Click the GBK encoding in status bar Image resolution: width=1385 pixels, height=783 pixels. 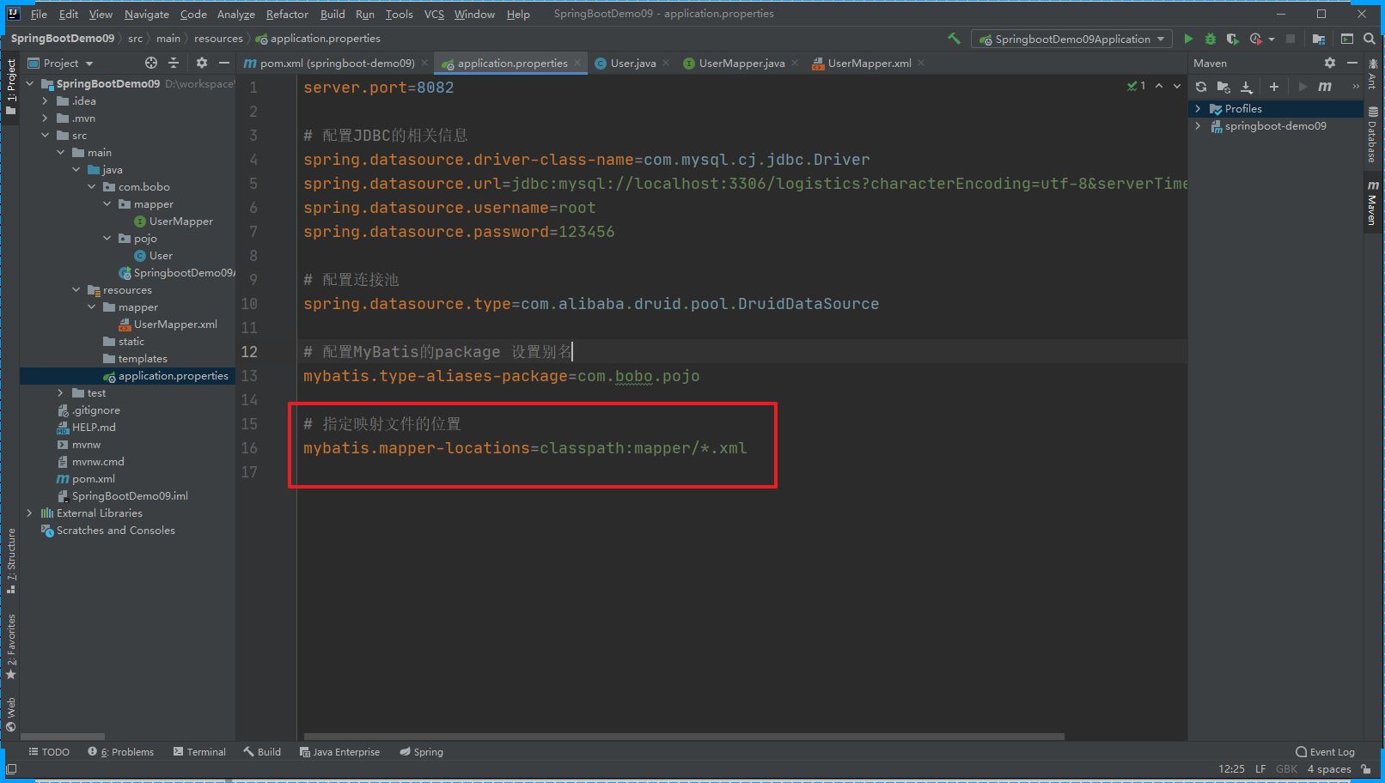(x=1286, y=769)
